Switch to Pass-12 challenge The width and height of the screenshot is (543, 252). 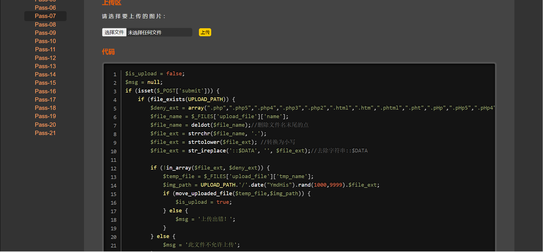pos(45,58)
